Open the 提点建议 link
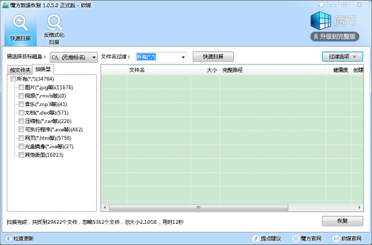Screen dimensions: 372x245 [x=271, y=238]
